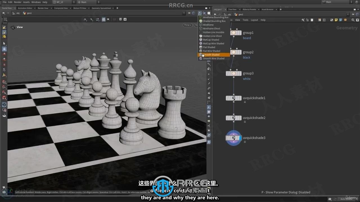The image size is (360, 202).
Task: Click the network search magnifier icon
Action: coord(353,20)
